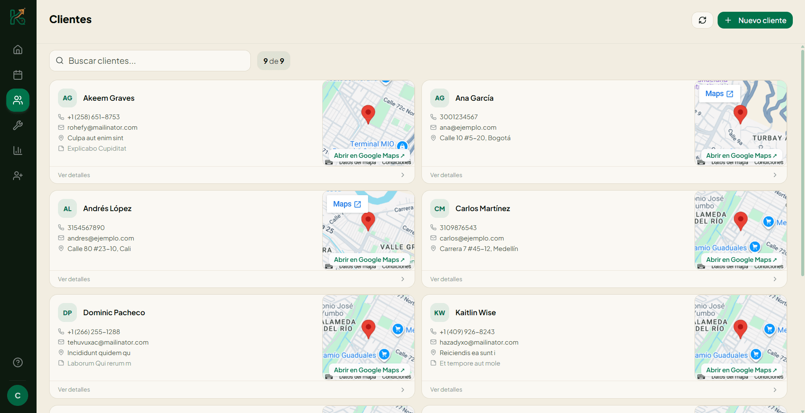This screenshot has width=805, height=413.
Task: Click the note icon beside Explicabo Cupiditat
Action: point(61,149)
